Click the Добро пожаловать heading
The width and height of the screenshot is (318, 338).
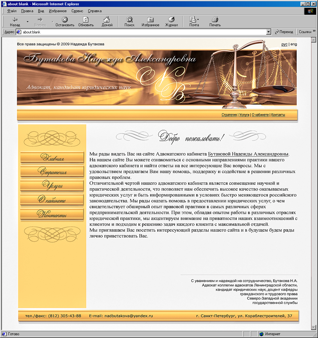tap(191, 136)
